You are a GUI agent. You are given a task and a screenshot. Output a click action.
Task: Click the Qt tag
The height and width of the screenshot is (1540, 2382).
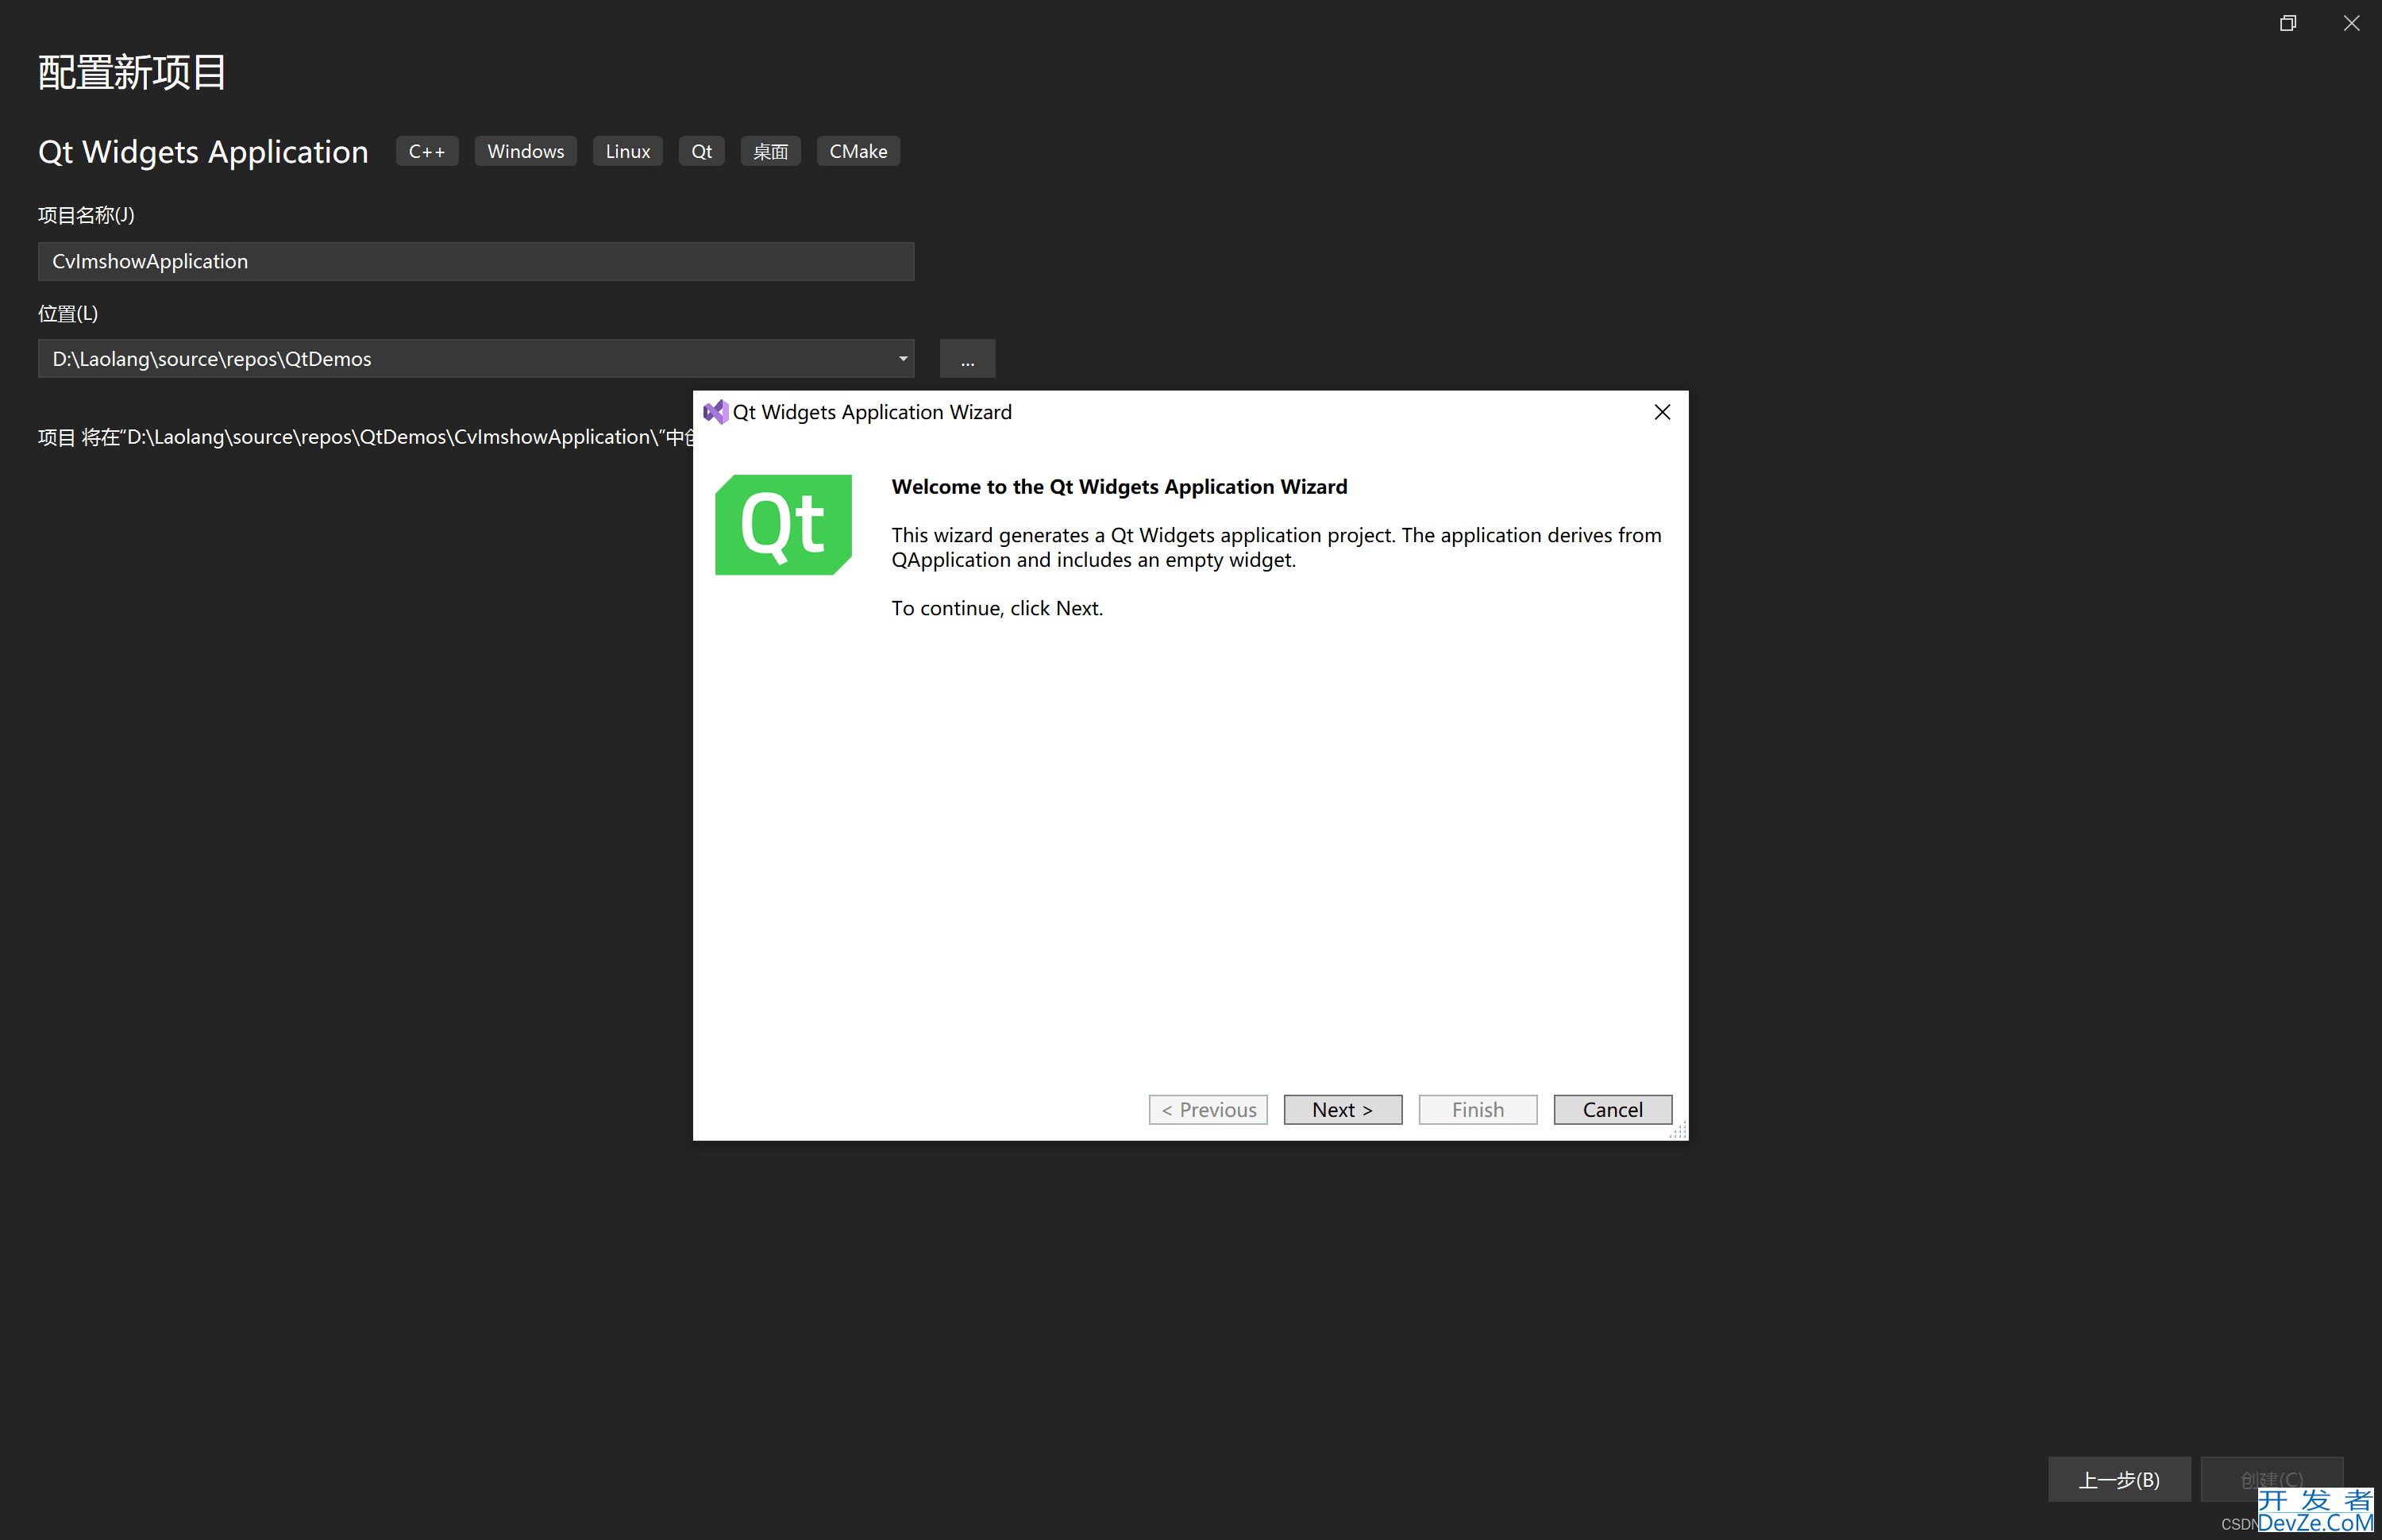coord(702,151)
